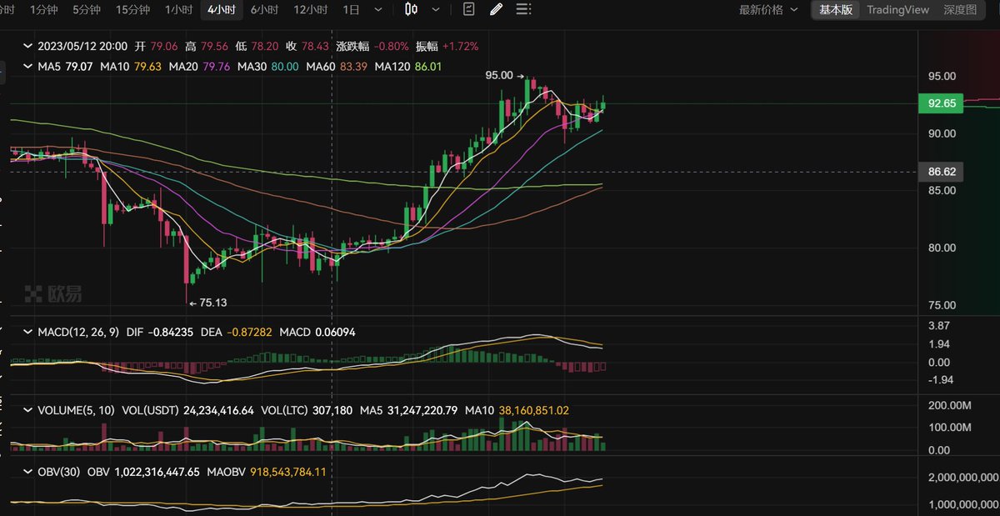Click the 涨跌幅 -0.80% value
Image resolution: width=1000 pixels, height=516 pixels.
pos(372,47)
